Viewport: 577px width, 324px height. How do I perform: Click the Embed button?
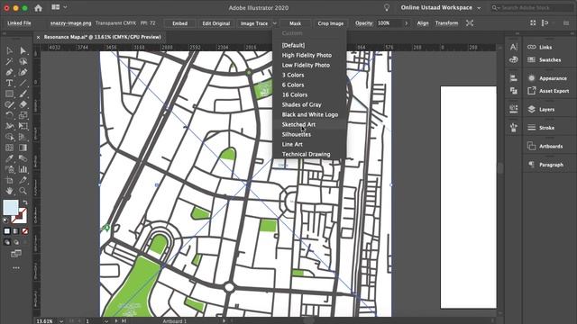[180, 23]
